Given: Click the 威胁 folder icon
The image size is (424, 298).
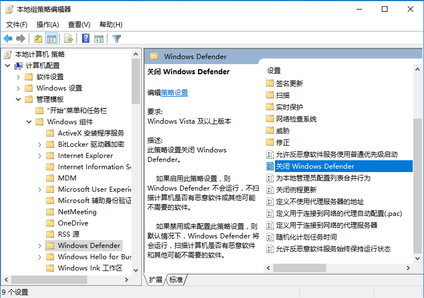Looking at the screenshot, I should click(269, 130).
